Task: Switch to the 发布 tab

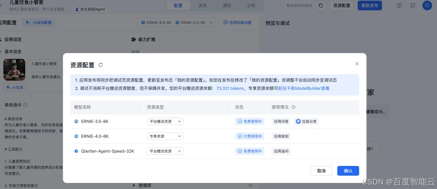Action: coord(203,6)
